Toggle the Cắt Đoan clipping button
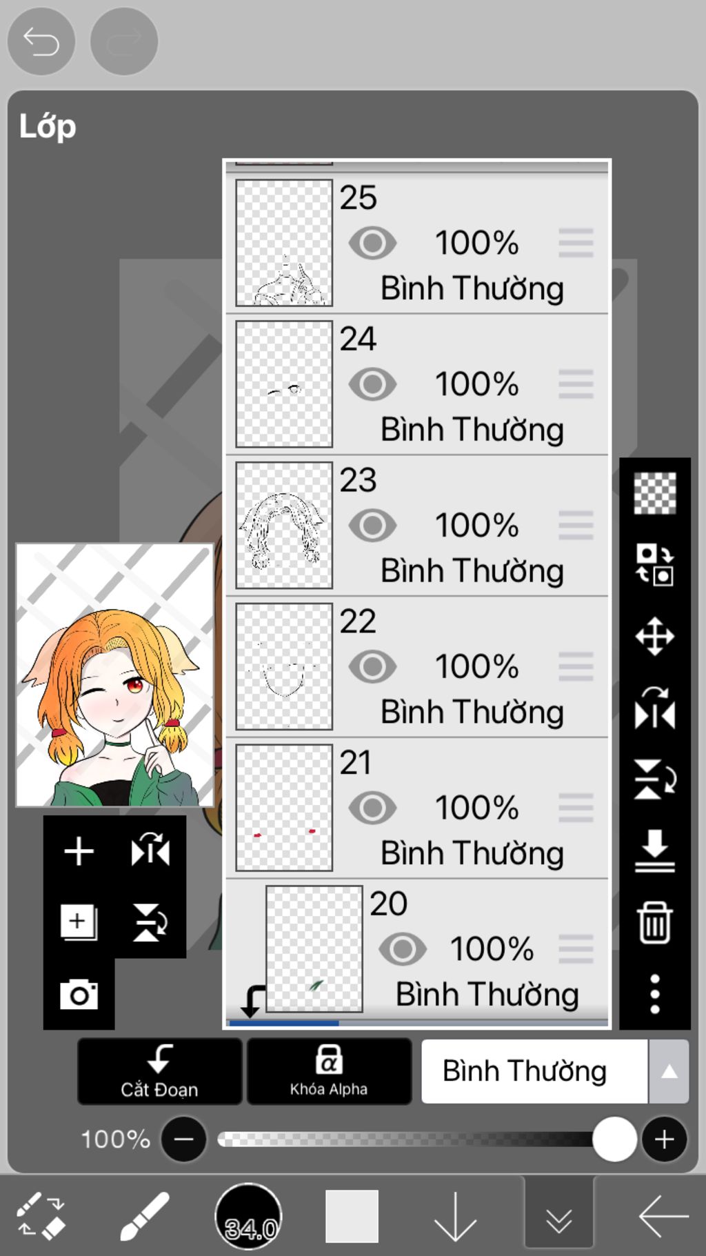This screenshot has width=706, height=1256. [159, 1071]
